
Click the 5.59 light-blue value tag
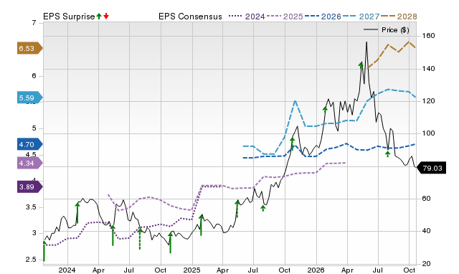pos(30,98)
